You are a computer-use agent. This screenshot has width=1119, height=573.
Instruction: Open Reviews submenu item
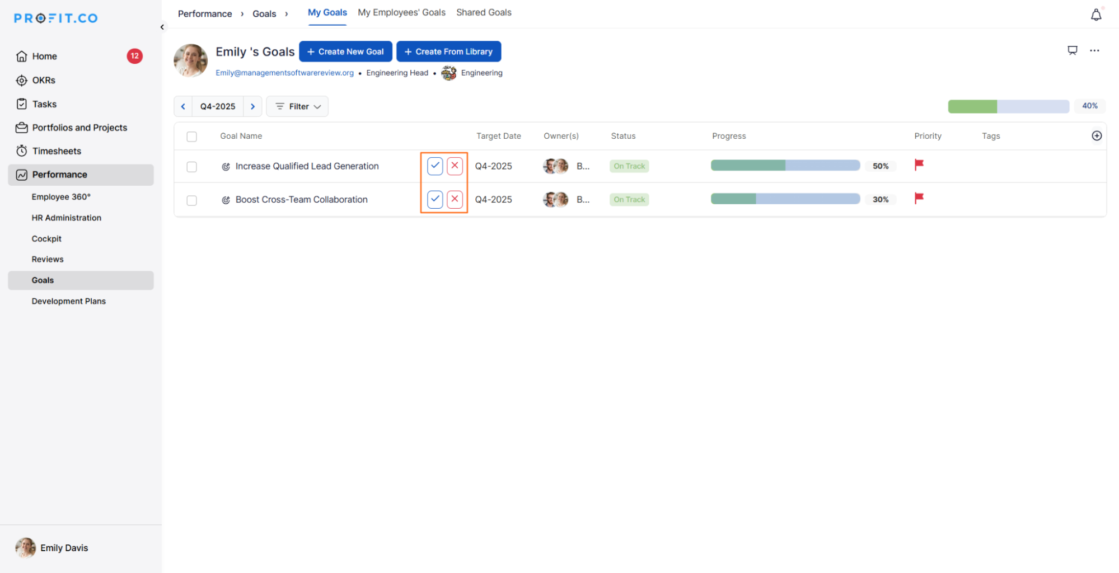pyautogui.click(x=48, y=259)
